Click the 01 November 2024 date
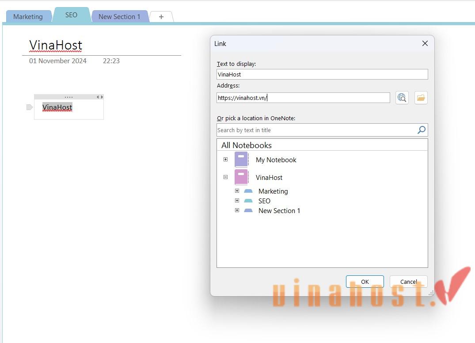Image resolution: width=475 pixels, height=343 pixels. coord(58,61)
